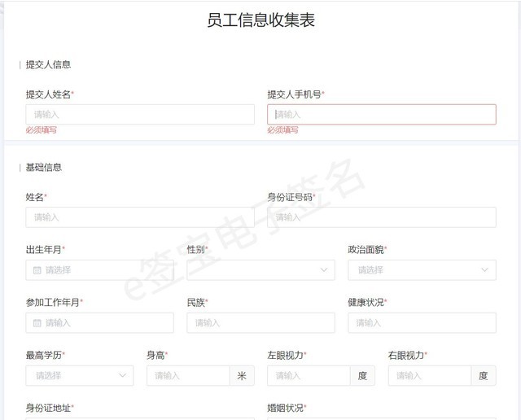521x420 pixels.
Task: Click the calendar icon in 出生年月 field
Action: [x=37, y=270]
